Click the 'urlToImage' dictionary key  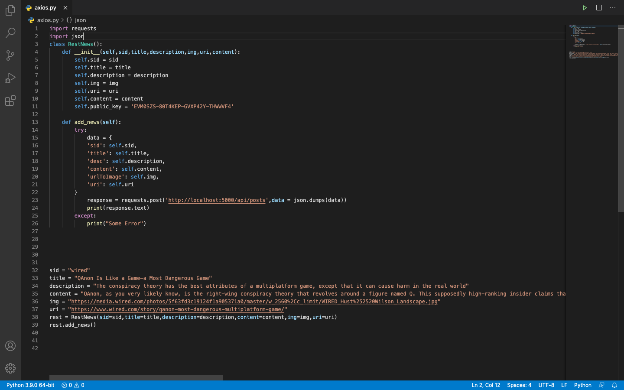coord(106,177)
